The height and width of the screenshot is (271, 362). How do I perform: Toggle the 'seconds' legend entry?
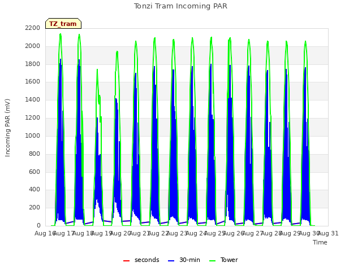[x=141, y=260]
